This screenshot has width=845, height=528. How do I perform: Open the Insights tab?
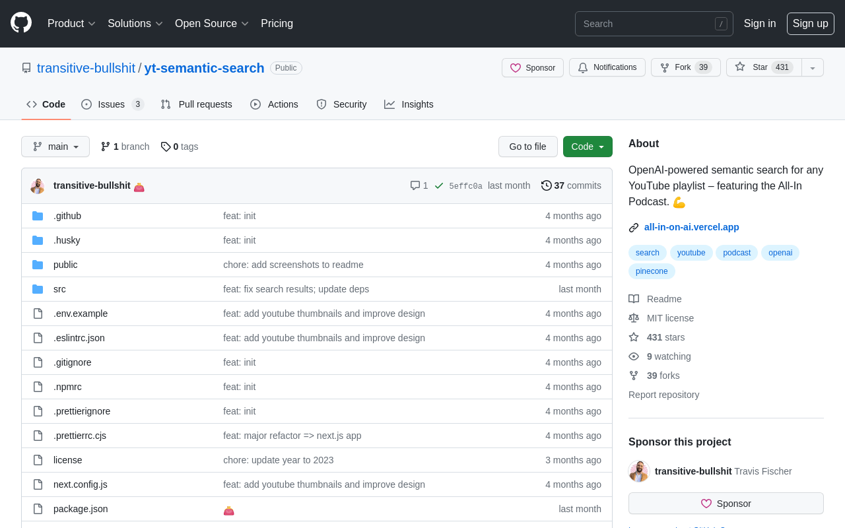point(409,104)
